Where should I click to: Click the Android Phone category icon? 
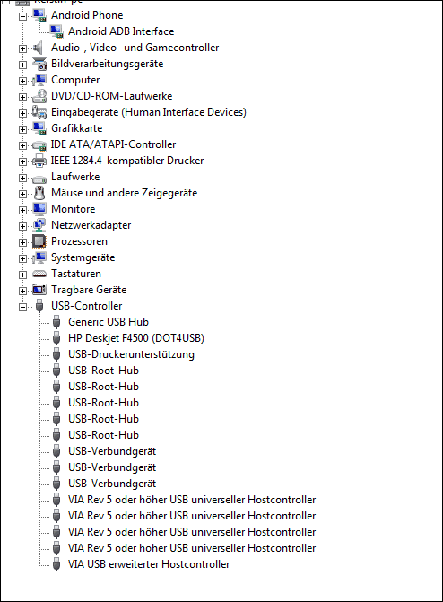click(x=39, y=15)
